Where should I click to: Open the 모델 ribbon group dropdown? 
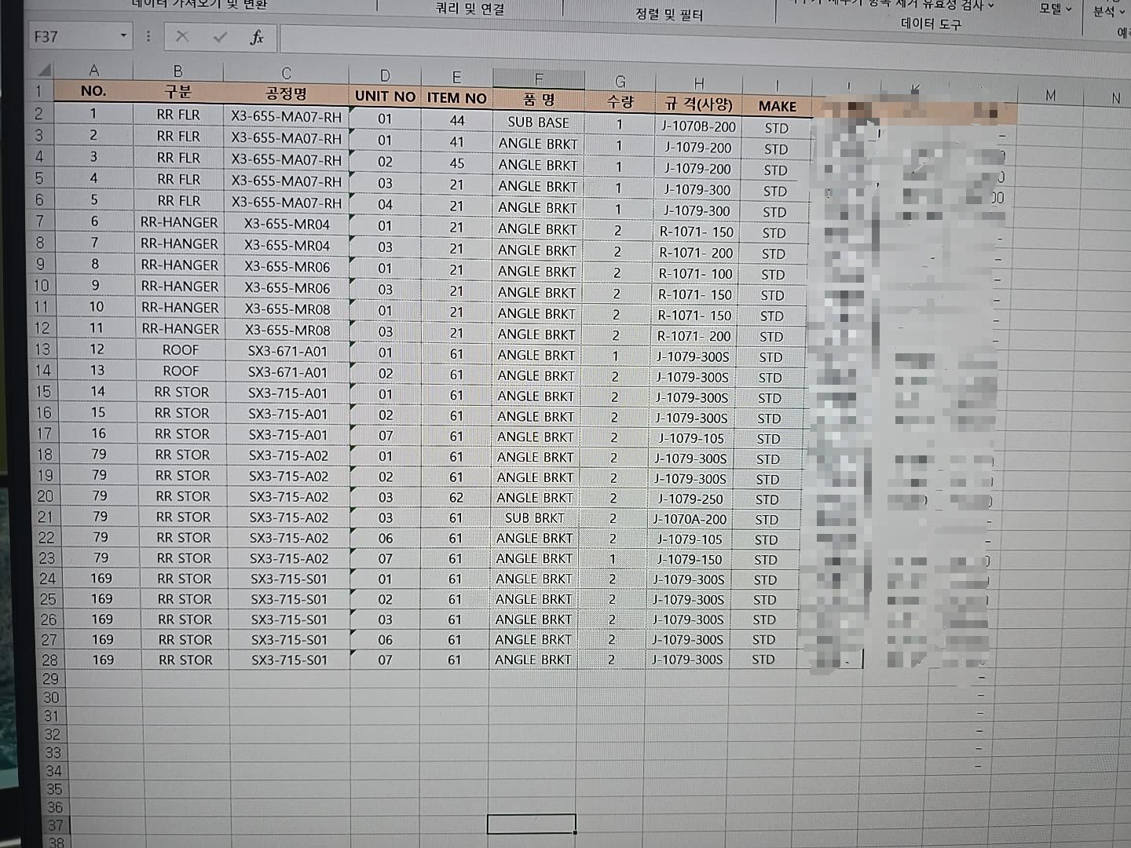click(x=1055, y=9)
